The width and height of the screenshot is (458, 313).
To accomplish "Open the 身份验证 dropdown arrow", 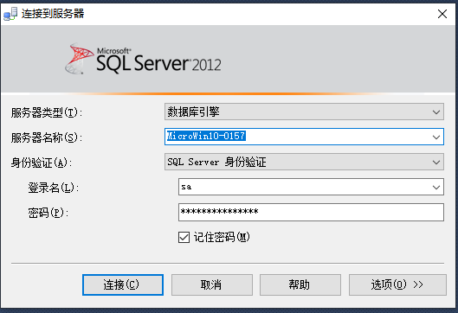I will (436, 163).
